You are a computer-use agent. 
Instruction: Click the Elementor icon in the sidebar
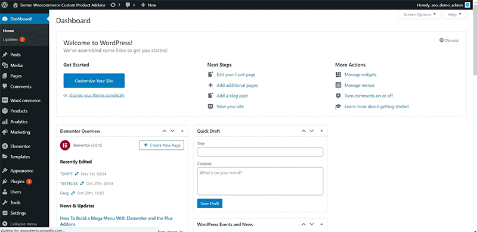5,146
